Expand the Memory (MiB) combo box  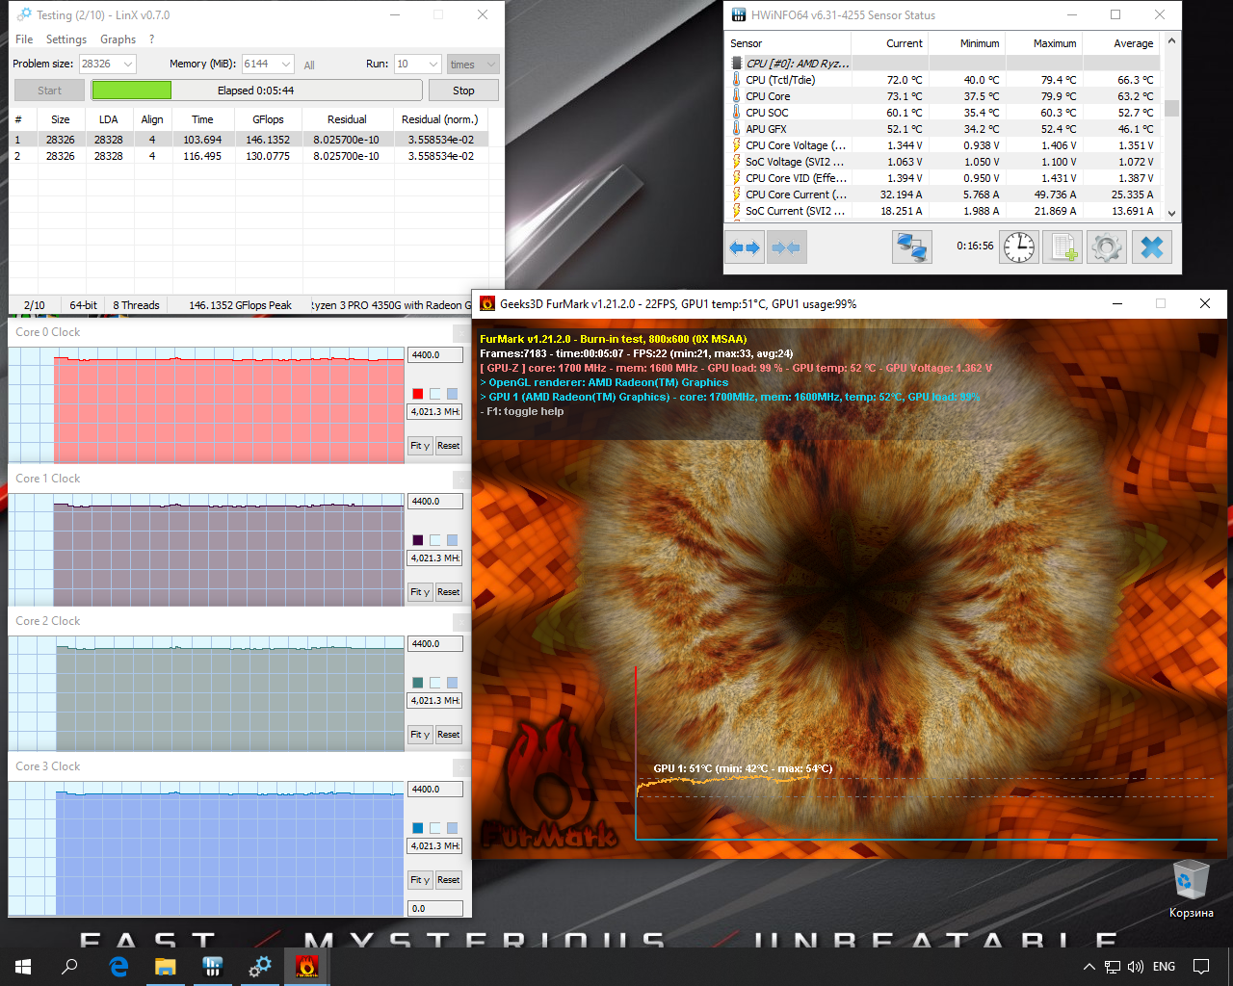(286, 65)
